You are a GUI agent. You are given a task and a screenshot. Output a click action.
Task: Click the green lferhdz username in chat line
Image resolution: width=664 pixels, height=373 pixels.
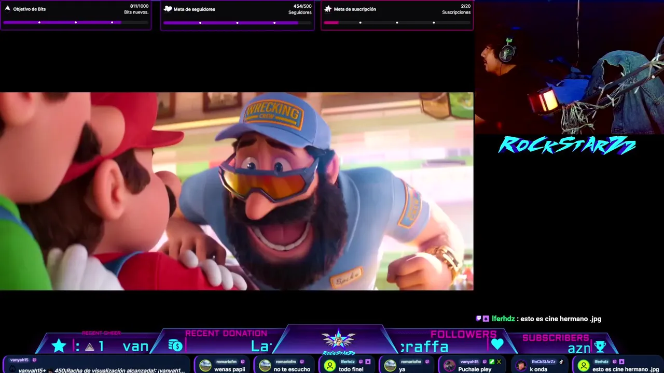click(x=503, y=319)
